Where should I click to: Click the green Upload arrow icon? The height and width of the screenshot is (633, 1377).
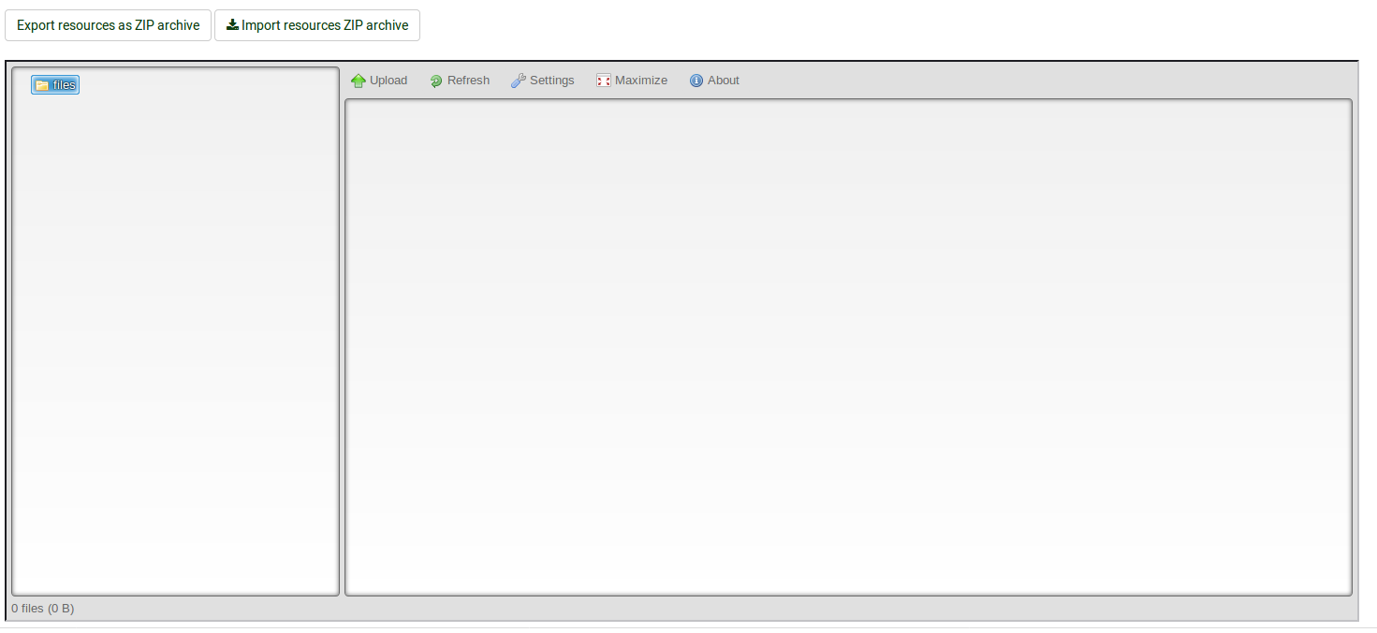click(x=358, y=81)
